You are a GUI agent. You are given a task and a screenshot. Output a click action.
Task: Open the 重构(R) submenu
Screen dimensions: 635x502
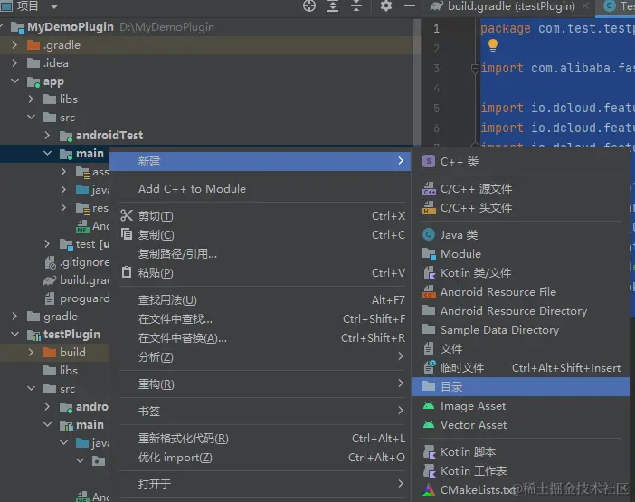261,384
